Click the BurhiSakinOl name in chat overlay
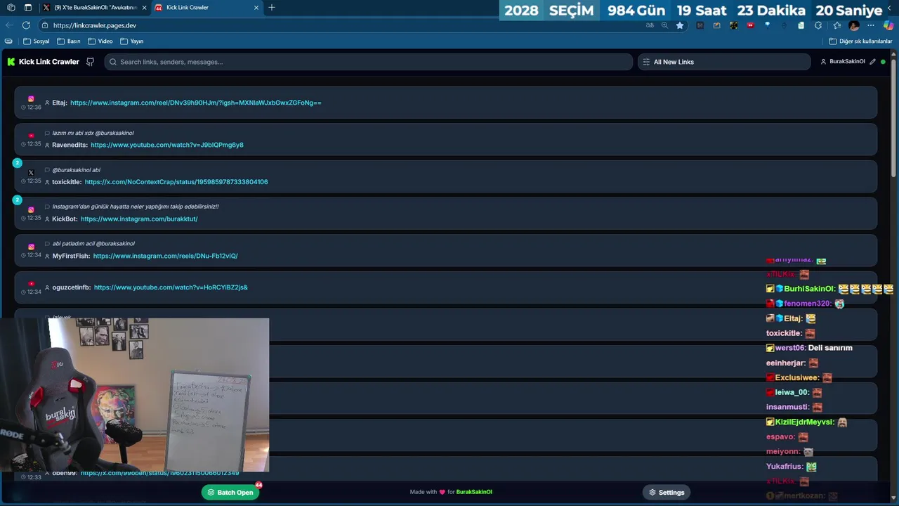The width and height of the screenshot is (899, 506). click(x=810, y=289)
